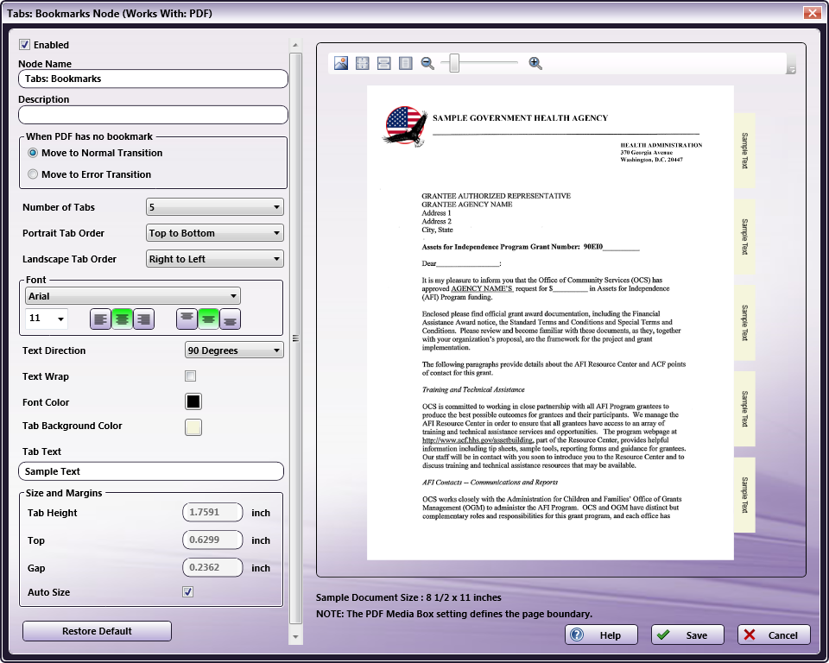
Task: Click the Top margin value field
Action: coord(212,540)
